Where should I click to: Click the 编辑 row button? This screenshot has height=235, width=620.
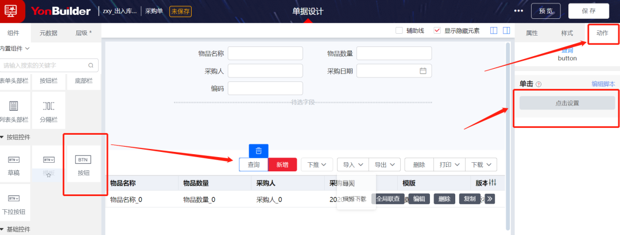tap(419, 199)
